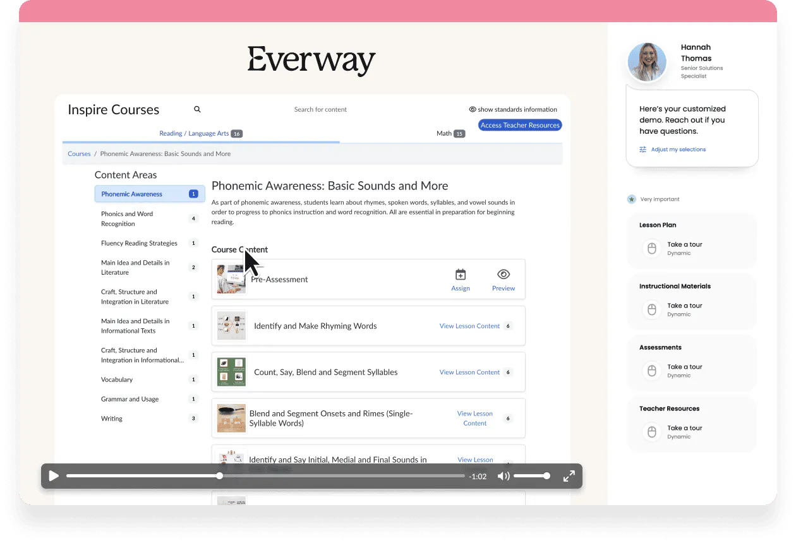Open Identify and Make Rhyming Words thumbnail
The height and width of the screenshot is (543, 796).
pyautogui.click(x=231, y=326)
